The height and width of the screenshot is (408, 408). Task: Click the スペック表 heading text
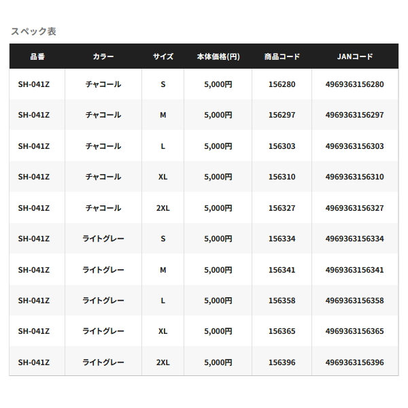click(x=33, y=31)
